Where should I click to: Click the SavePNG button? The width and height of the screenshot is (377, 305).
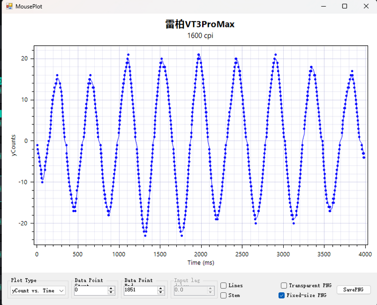pos(353,290)
